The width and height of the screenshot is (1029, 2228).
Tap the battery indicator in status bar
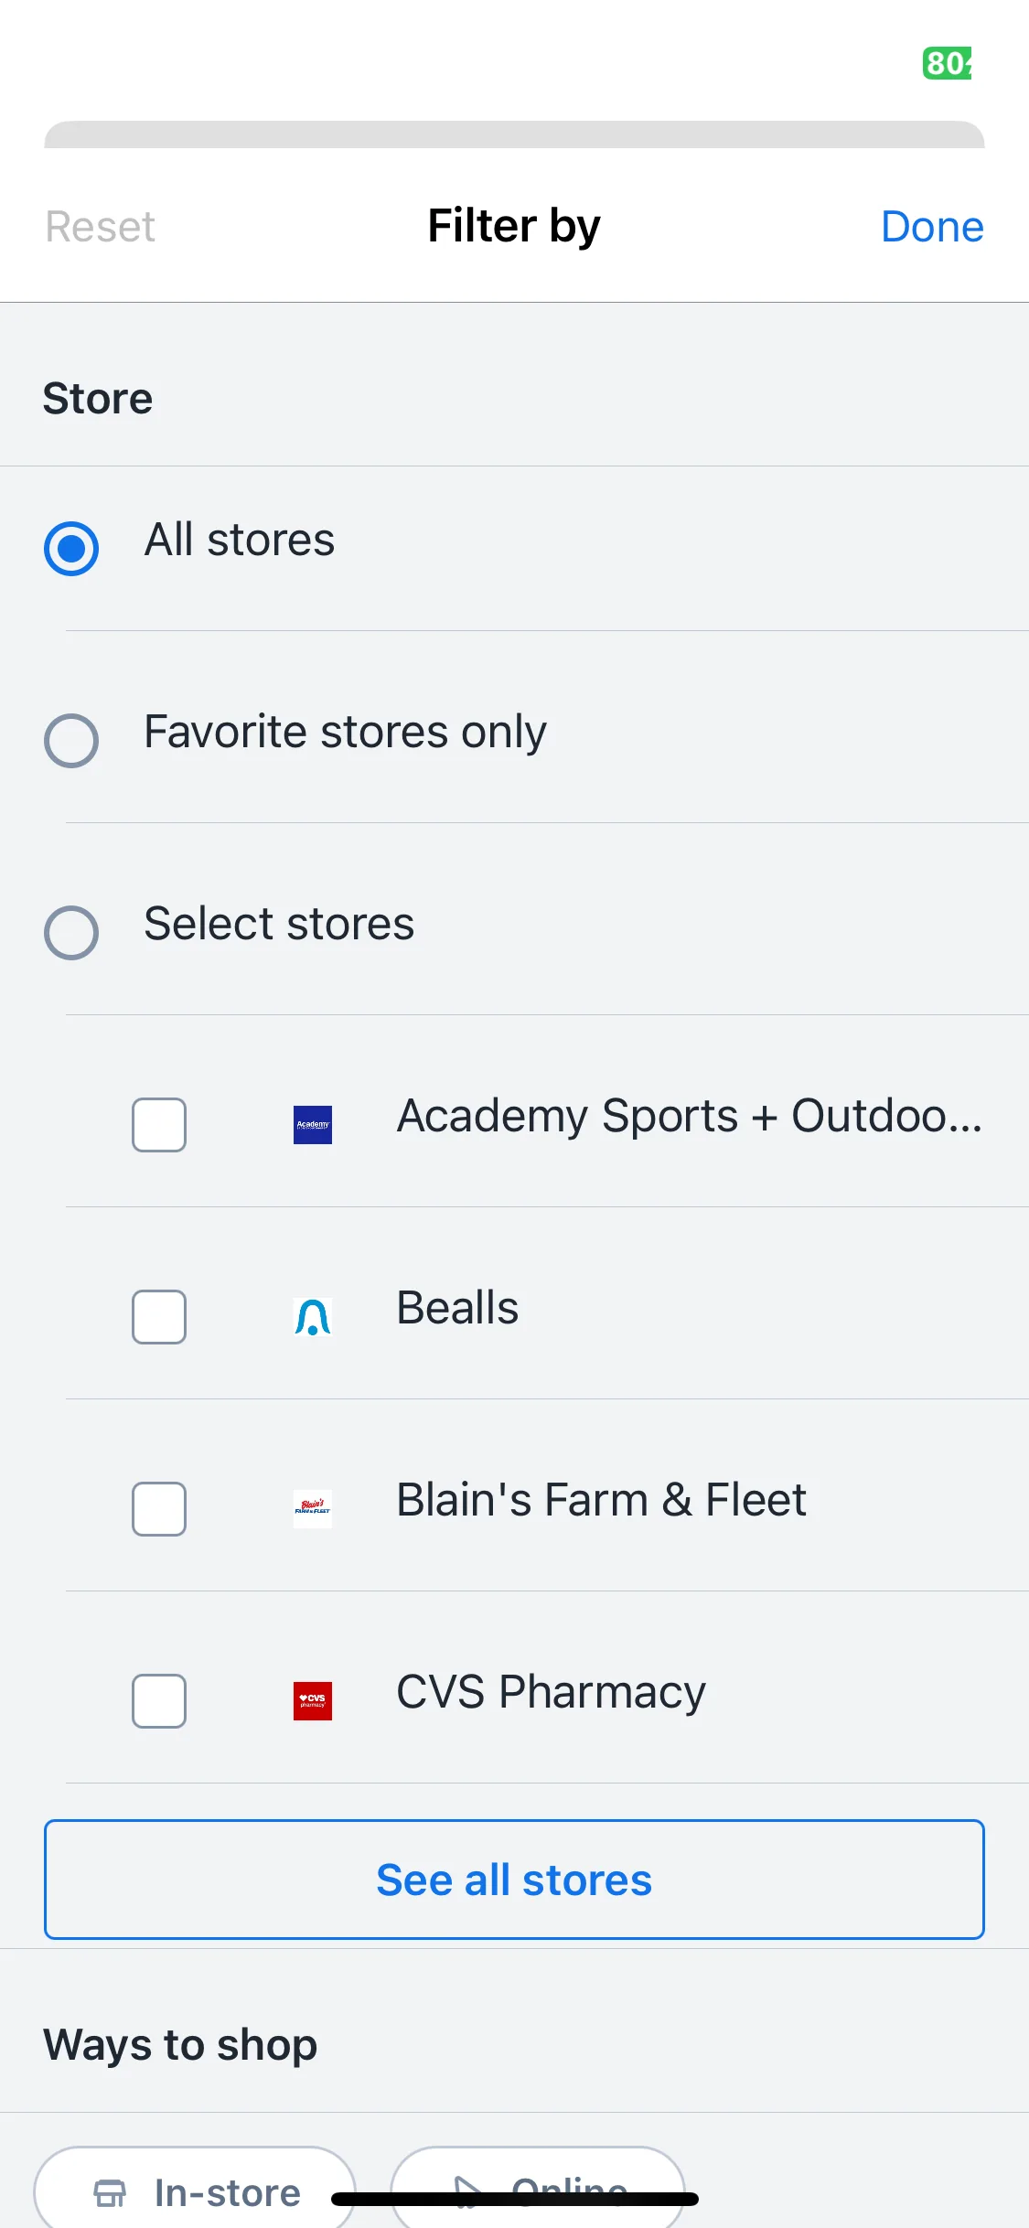(x=948, y=63)
